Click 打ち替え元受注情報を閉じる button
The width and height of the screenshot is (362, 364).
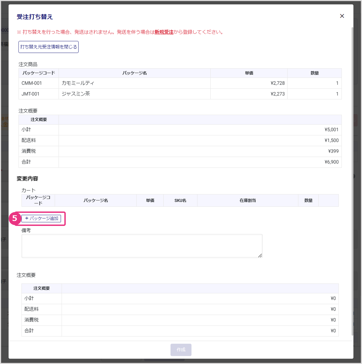(49, 47)
